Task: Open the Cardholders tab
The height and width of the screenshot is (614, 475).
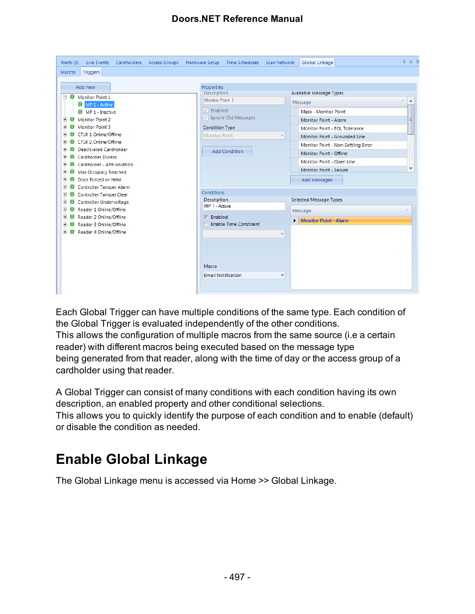Action: pos(128,63)
